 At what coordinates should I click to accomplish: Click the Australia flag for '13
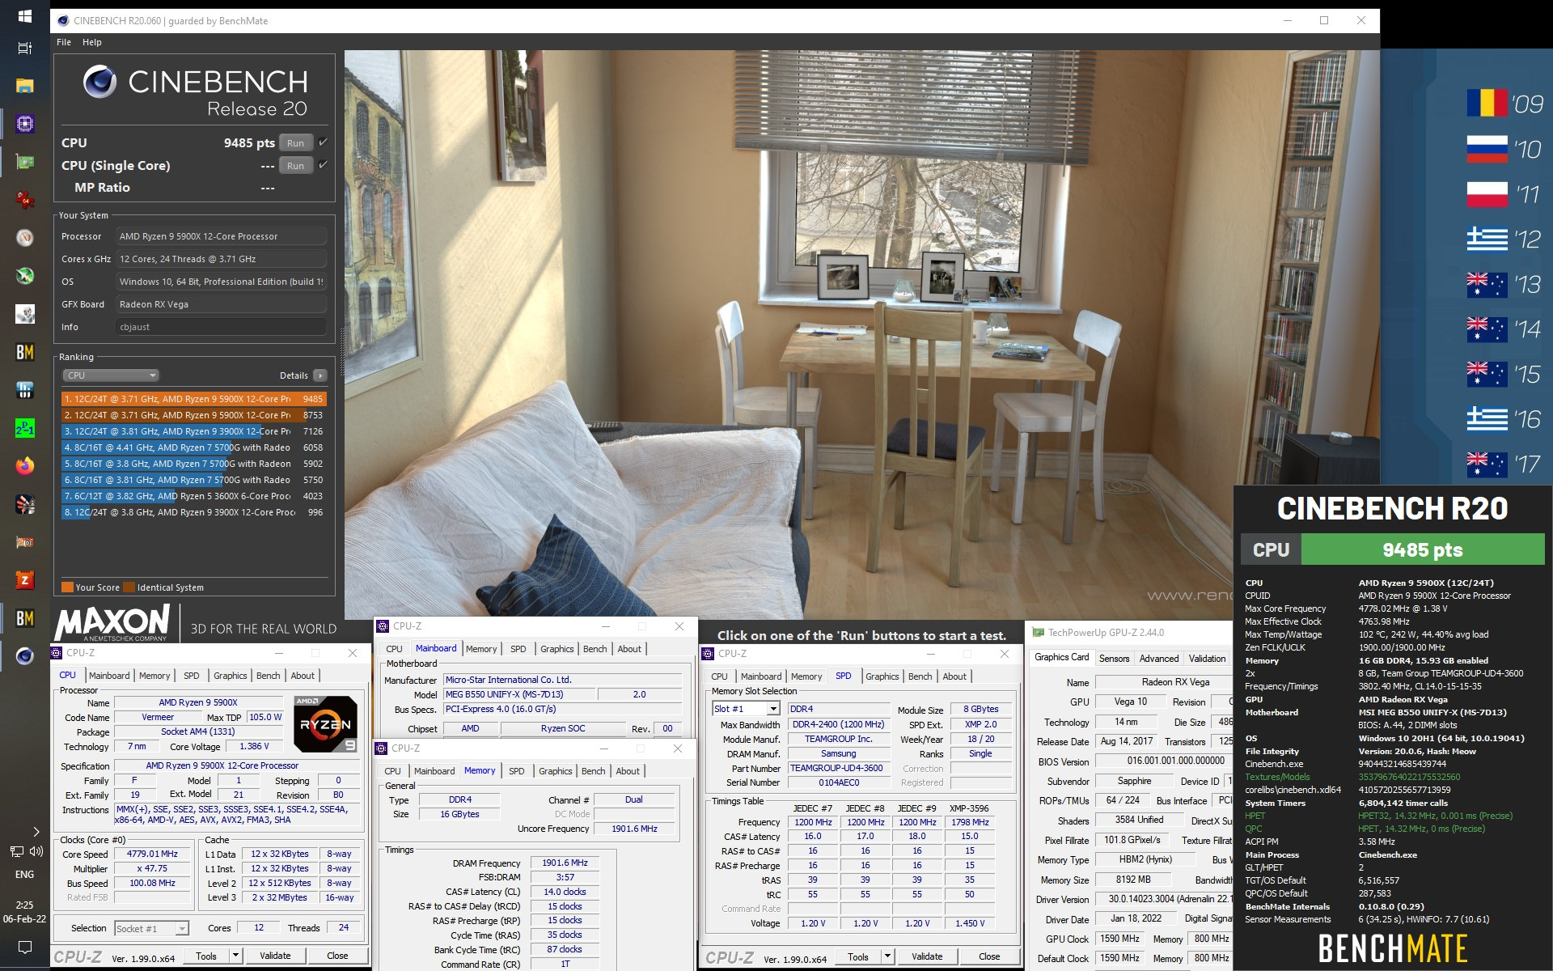(x=1487, y=284)
